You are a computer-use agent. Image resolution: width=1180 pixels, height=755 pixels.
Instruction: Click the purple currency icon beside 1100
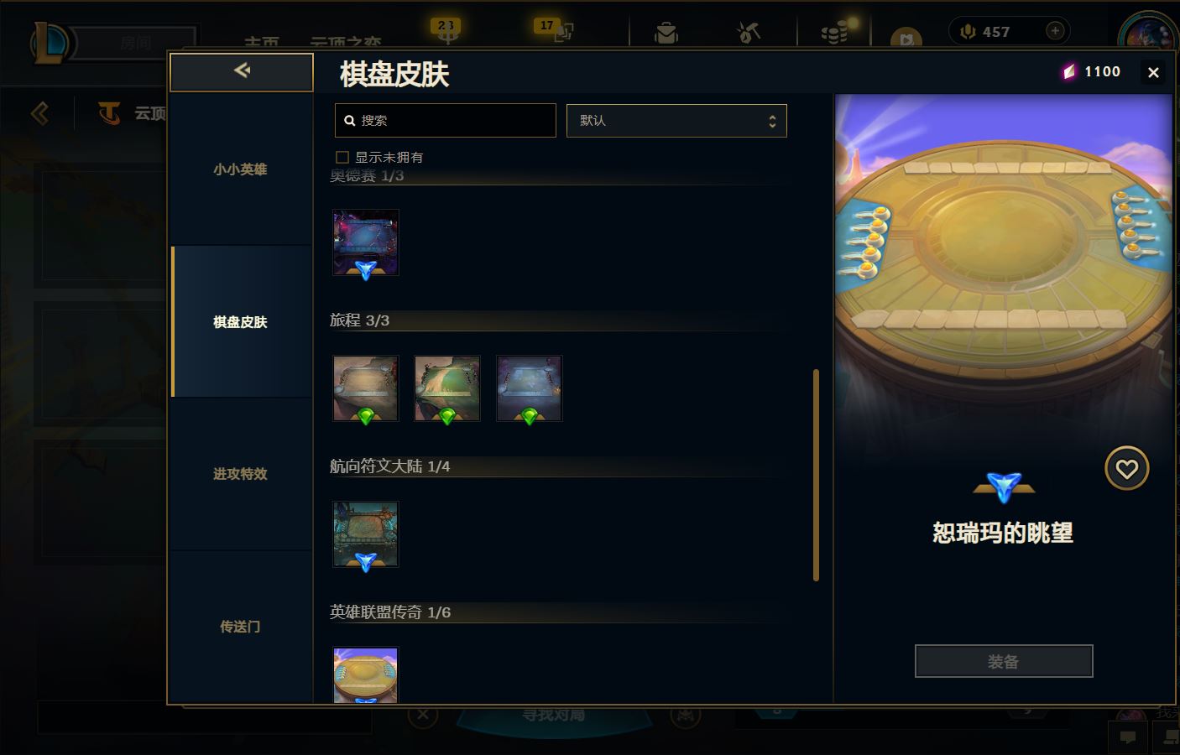1069,72
